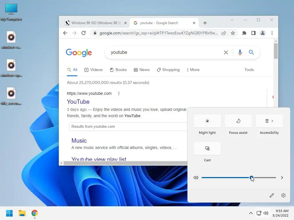Click the address bar URL
The height and width of the screenshot is (220, 294).
(x=158, y=33)
